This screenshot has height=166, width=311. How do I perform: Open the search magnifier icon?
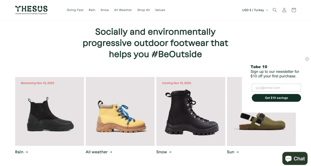(275, 10)
